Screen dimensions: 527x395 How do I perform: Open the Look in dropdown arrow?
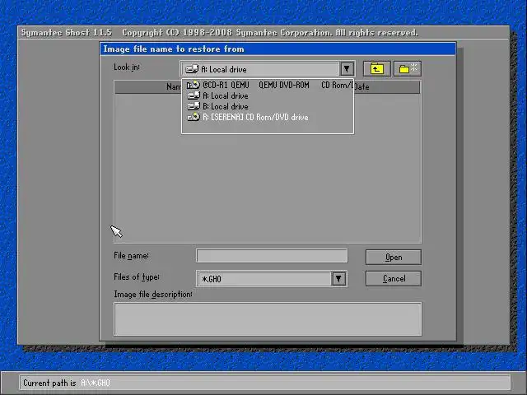[x=347, y=69]
